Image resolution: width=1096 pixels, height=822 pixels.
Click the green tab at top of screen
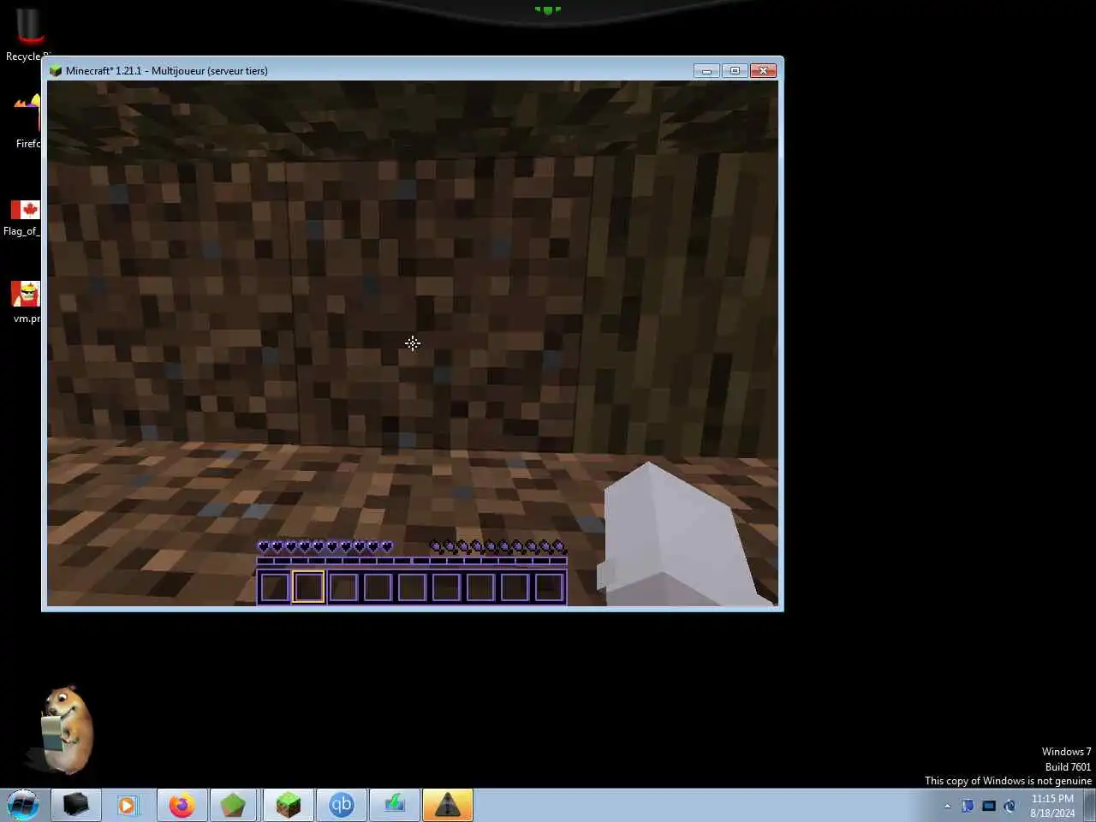click(548, 10)
